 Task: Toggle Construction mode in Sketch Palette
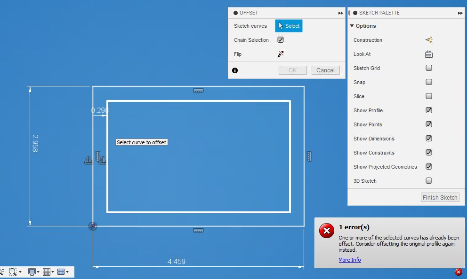[x=429, y=40]
